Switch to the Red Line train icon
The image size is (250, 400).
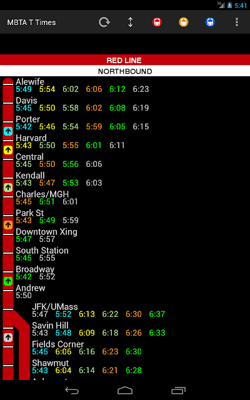click(x=157, y=22)
